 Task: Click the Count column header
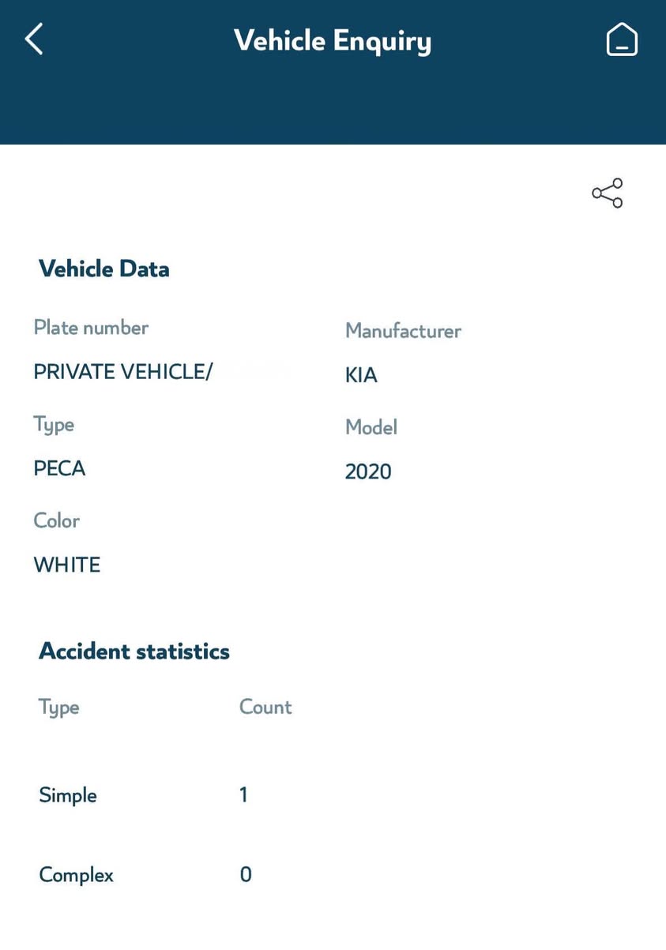[265, 707]
